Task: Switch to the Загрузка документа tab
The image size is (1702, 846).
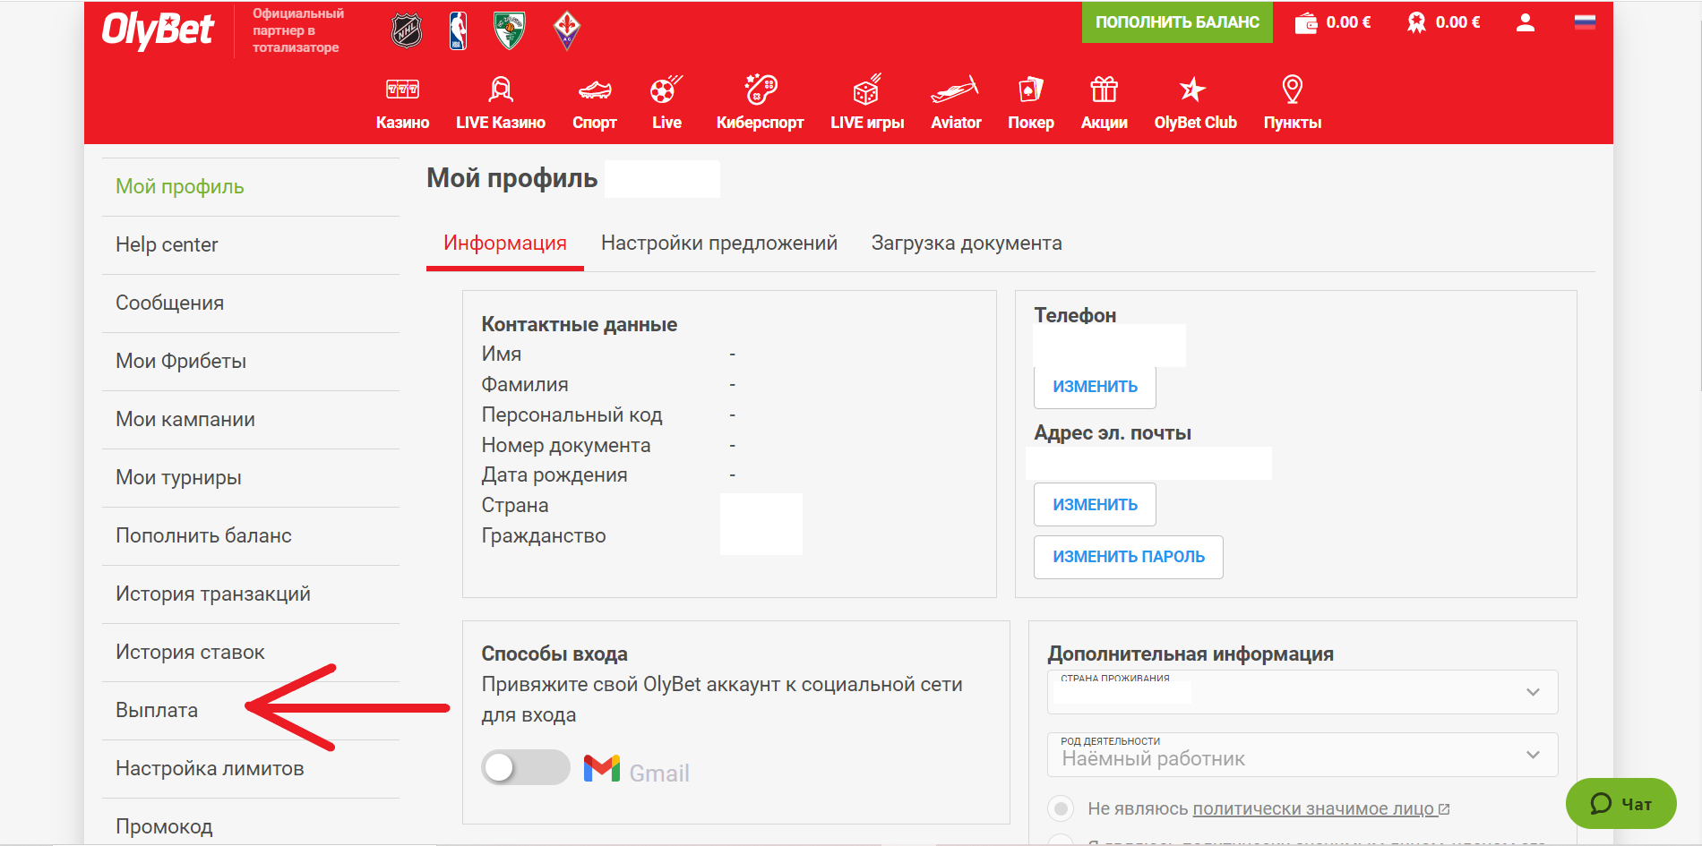Action: coord(967,244)
